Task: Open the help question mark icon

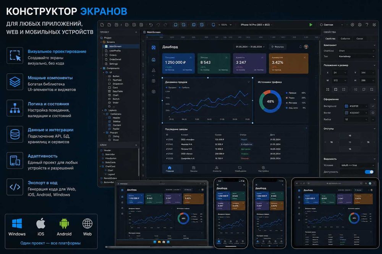Action: tap(367, 25)
